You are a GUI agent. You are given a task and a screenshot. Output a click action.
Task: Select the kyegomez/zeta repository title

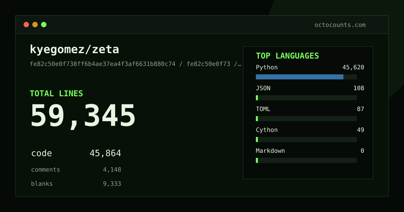(x=74, y=49)
